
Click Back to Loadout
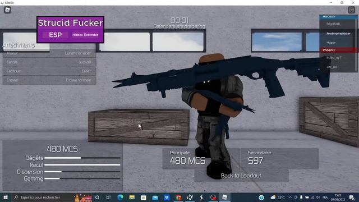coord(241,176)
